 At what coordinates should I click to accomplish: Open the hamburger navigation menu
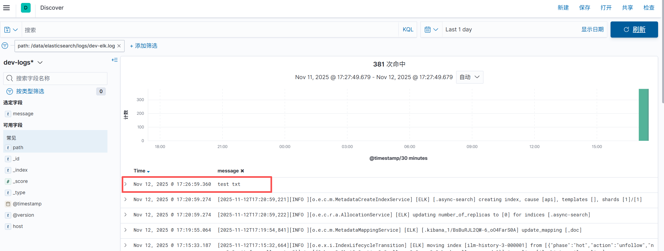point(6,8)
